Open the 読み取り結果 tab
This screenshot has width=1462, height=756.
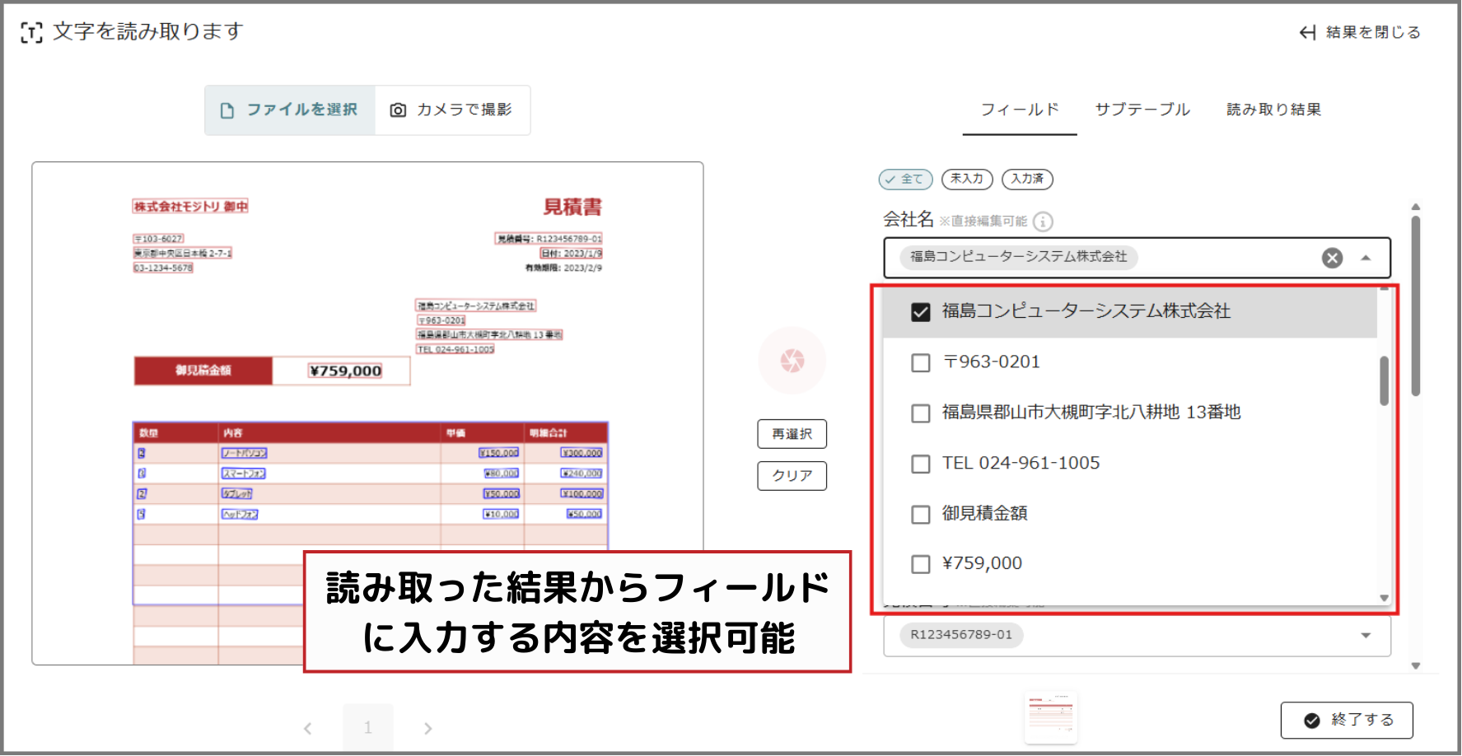(x=1273, y=110)
